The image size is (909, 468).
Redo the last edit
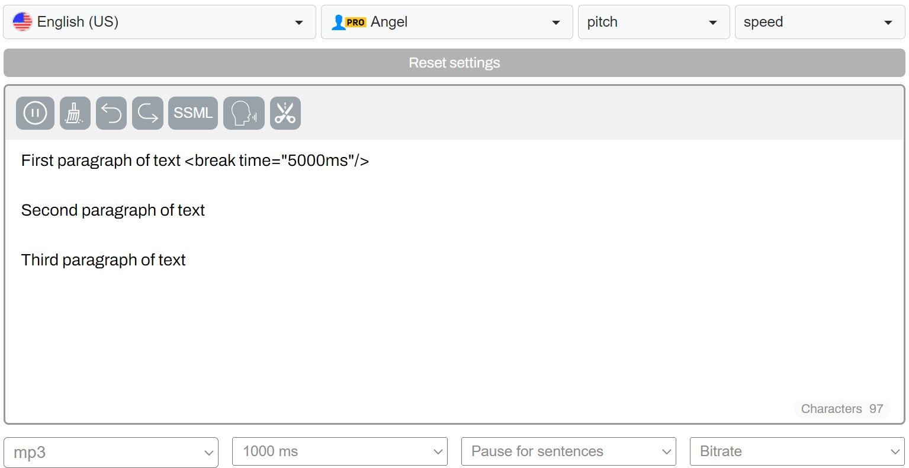point(147,113)
